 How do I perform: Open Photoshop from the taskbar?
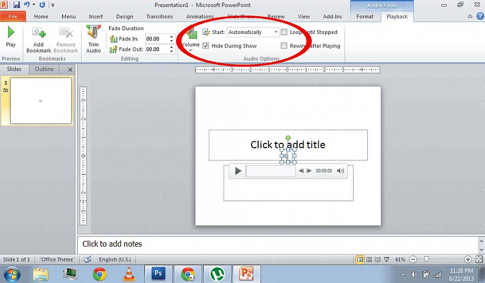pos(158,274)
